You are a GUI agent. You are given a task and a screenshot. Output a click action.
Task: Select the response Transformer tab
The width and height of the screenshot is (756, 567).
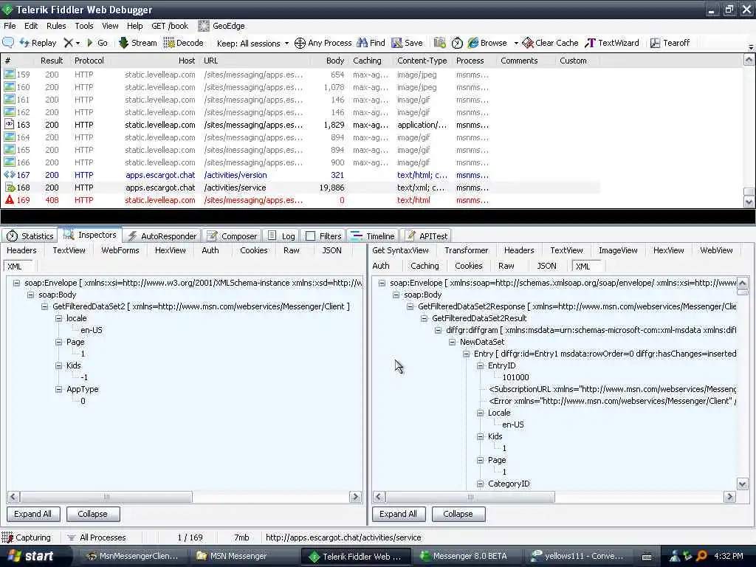[x=467, y=250]
